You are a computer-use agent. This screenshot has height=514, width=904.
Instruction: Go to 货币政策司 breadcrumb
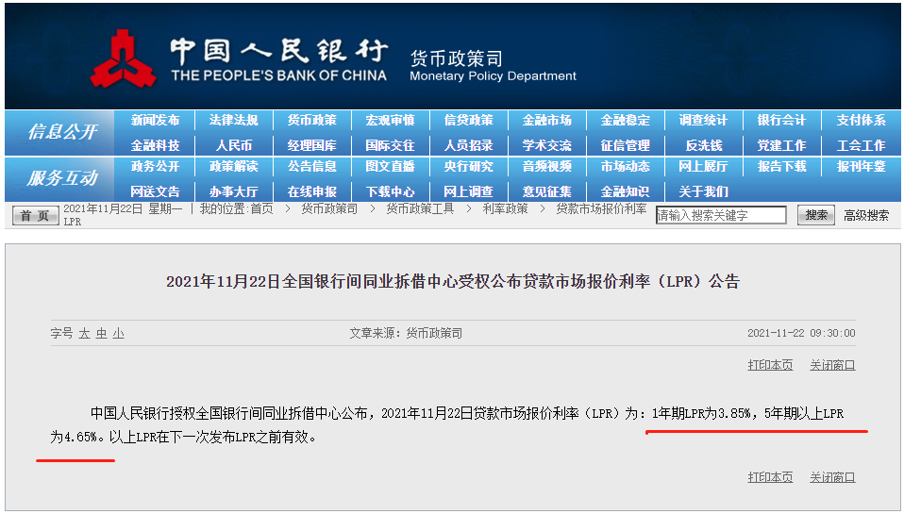coord(329,208)
